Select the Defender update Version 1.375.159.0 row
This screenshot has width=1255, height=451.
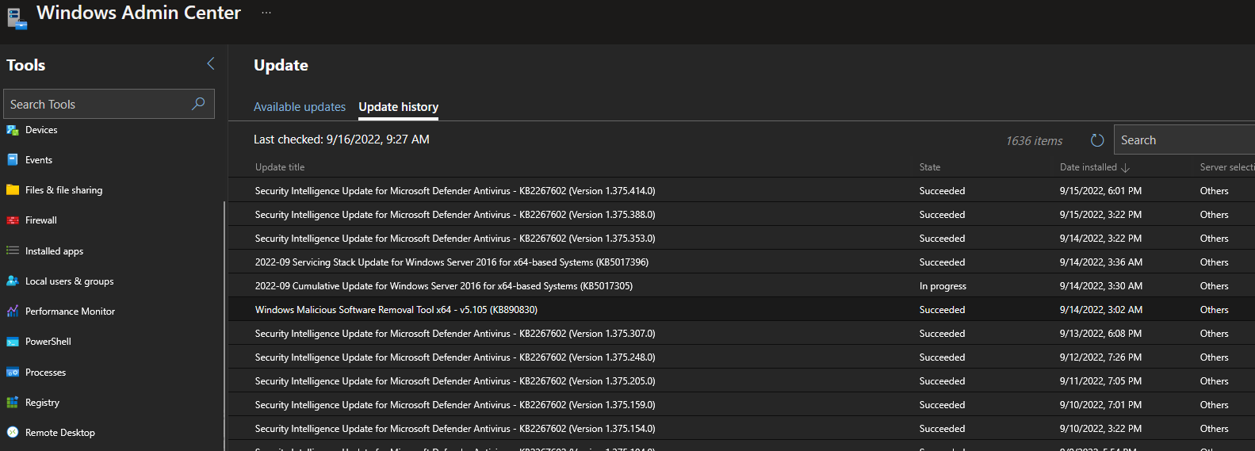pos(741,405)
